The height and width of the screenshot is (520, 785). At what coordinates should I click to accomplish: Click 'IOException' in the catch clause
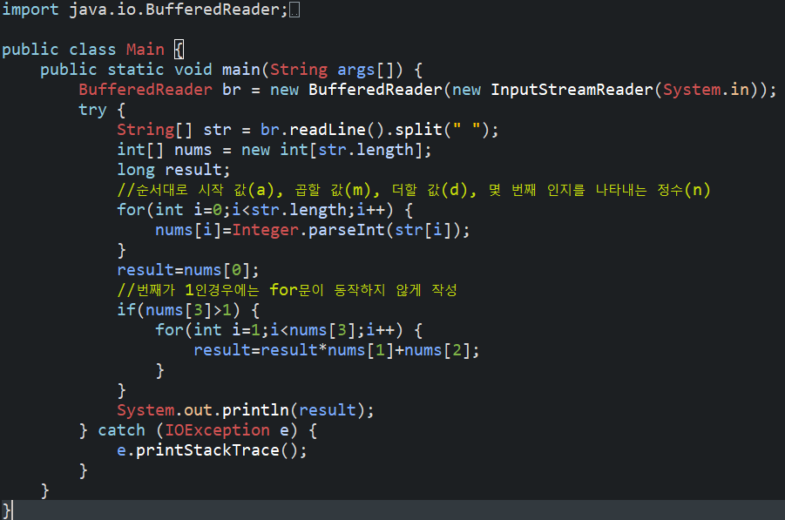point(217,430)
